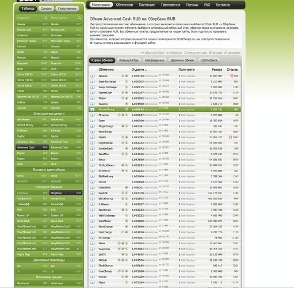This screenshot has height=288, width=294.
Task: Select Тинькофф in the Получаете column
Action: (x=66, y=204)
